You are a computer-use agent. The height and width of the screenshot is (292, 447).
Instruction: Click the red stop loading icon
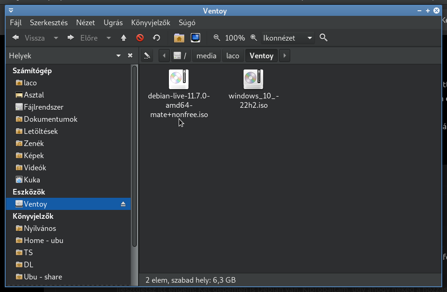(140, 38)
